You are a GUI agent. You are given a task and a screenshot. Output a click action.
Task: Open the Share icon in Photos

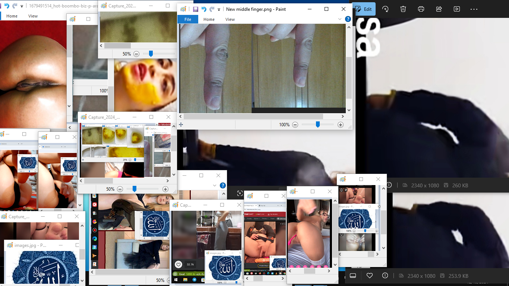pos(439,9)
